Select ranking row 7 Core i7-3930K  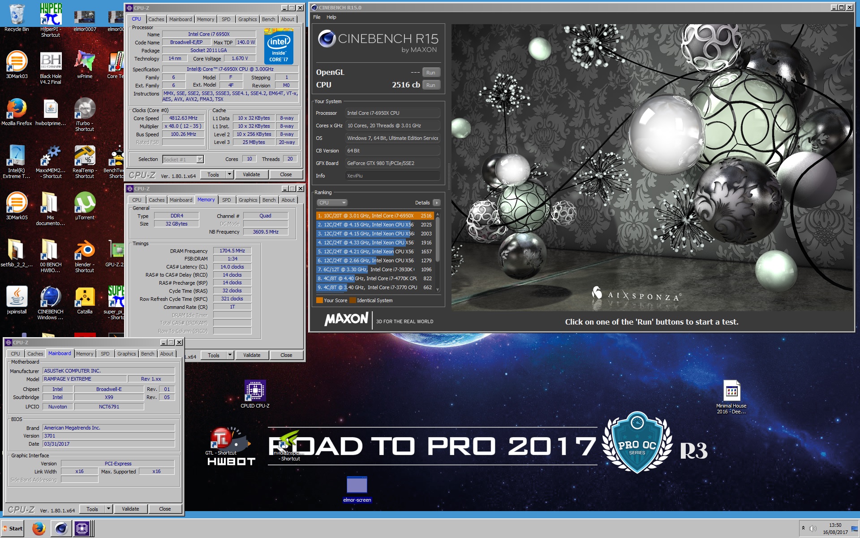pos(375,269)
